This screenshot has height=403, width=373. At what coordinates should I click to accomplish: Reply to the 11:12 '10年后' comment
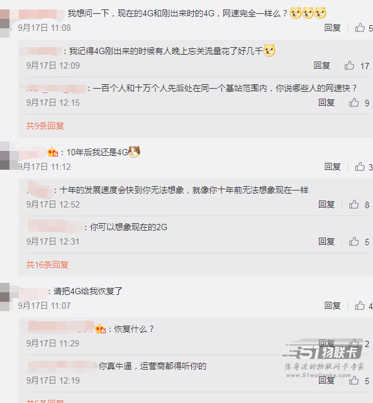pyautogui.click(x=332, y=167)
